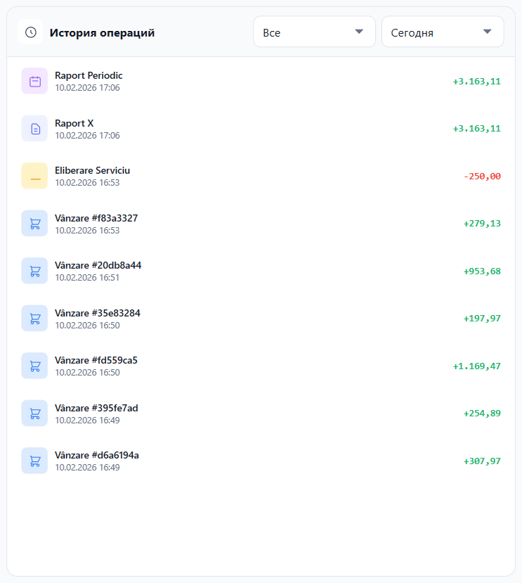
Task: Click the minus icon for Eliberare Serviciu
Action: pyautogui.click(x=34, y=176)
